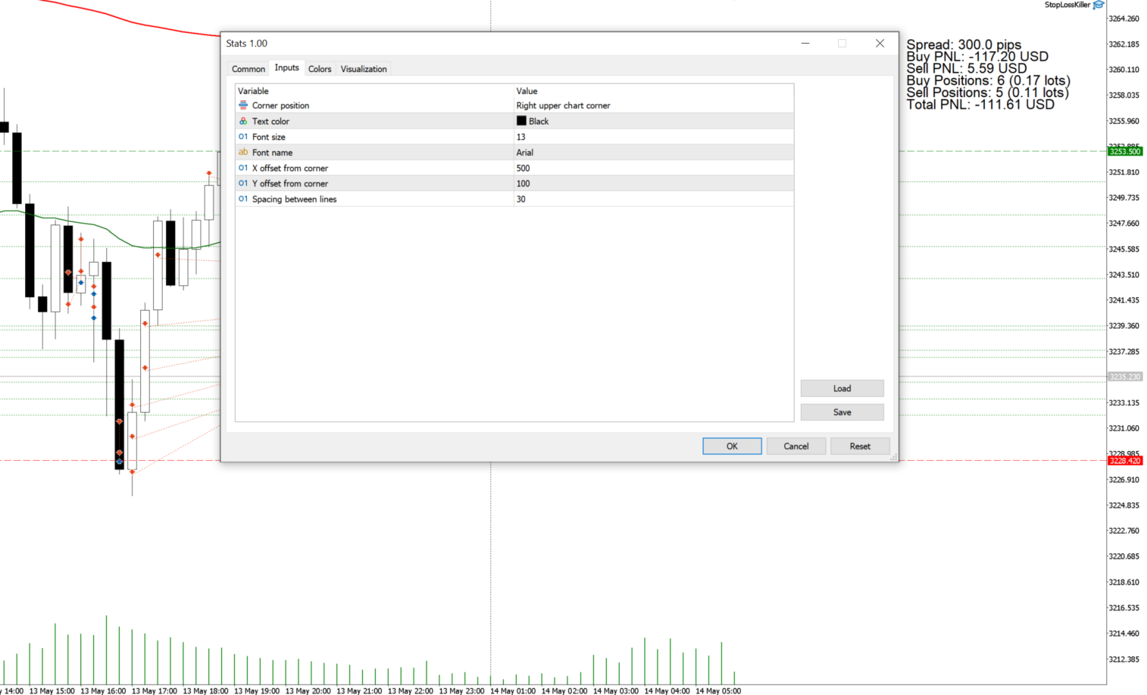Maximize the Stats dialog window
Image resolution: width=1147 pixels, height=695 pixels.
842,43
